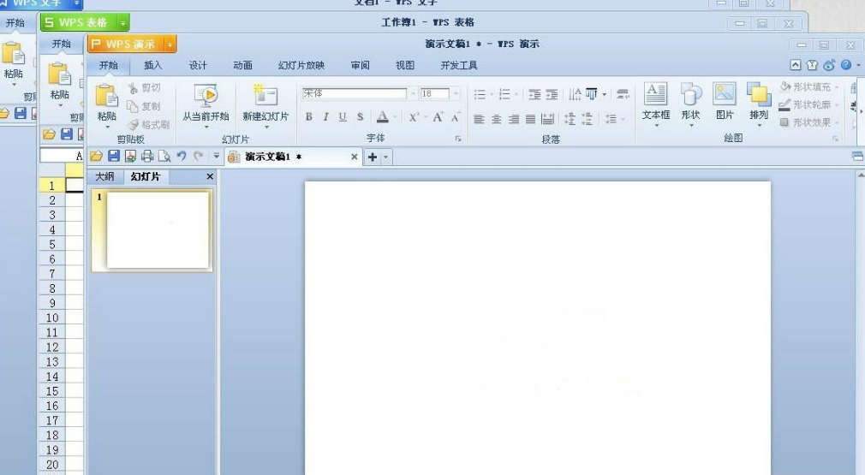Open the align text dropdown arrow
The height and width of the screenshot is (475, 865).
pyautogui.click(x=605, y=94)
